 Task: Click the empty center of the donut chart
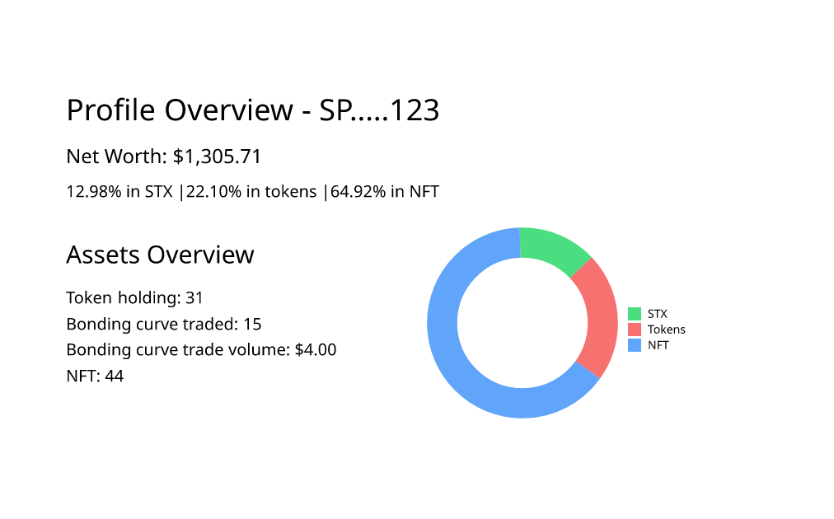tap(522, 323)
